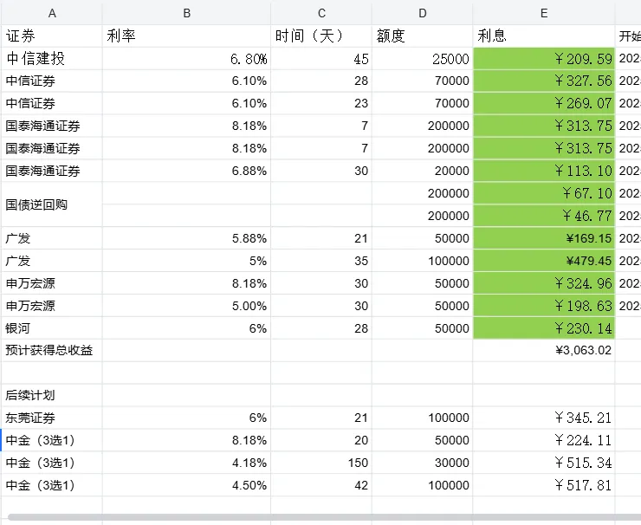Image resolution: width=641 pixels, height=525 pixels.
Task: Select the 时间（天） header cell
Action: click(x=321, y=36)
